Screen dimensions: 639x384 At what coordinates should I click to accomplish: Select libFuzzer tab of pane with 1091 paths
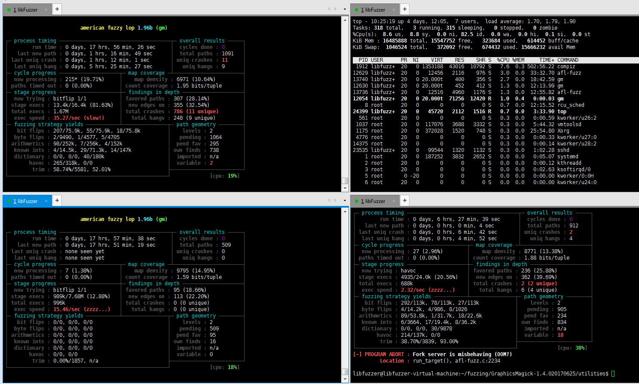pos(27,9)
